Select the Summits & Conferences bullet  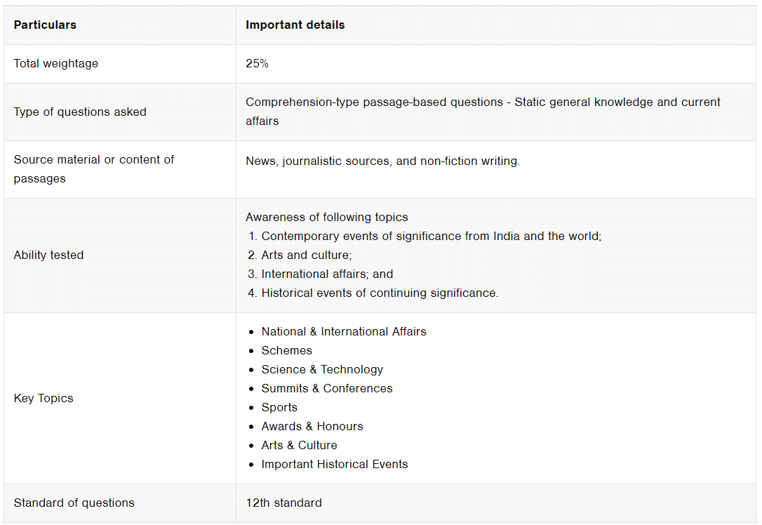point(326,388)
